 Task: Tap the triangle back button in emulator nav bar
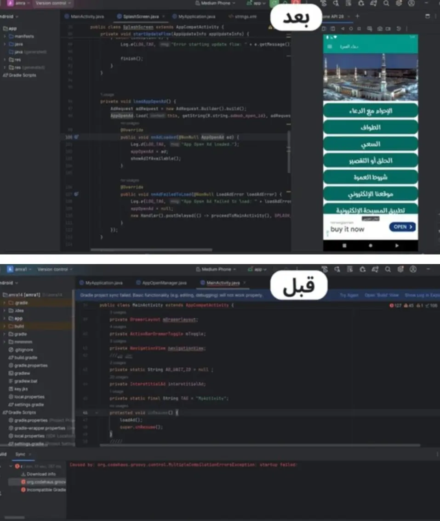click(397, 245)
